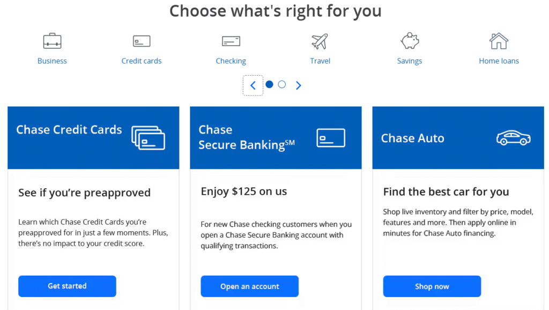Click the Open an account button

coord(249,286)
